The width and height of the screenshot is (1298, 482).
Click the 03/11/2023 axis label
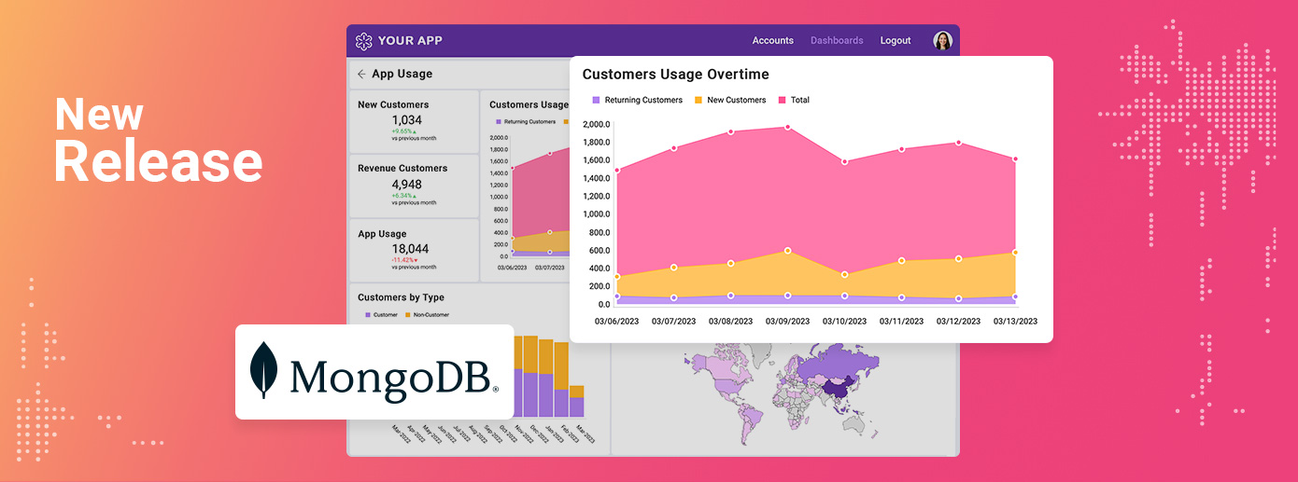pos(901,322)
